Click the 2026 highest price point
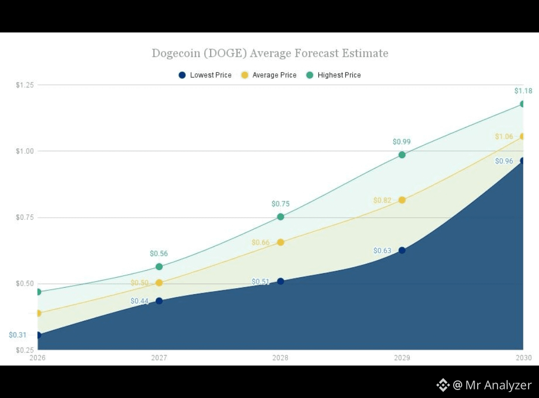Image resolution: width=539 pixels, height=398 pixels. (39, 292)
